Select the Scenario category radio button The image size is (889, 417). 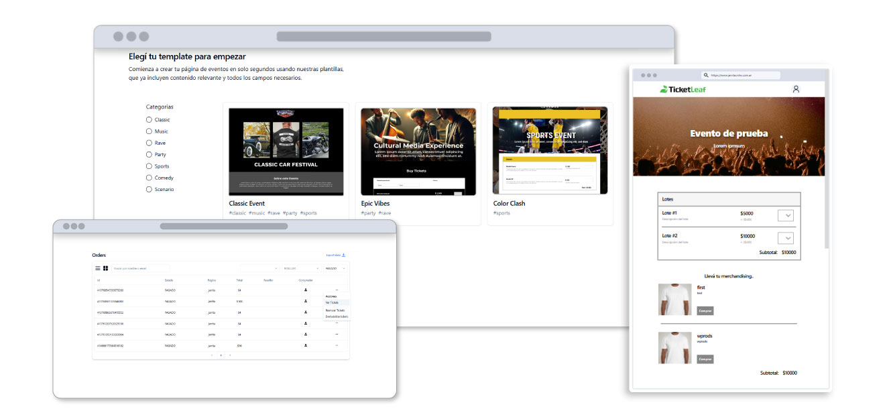[149, 189]
